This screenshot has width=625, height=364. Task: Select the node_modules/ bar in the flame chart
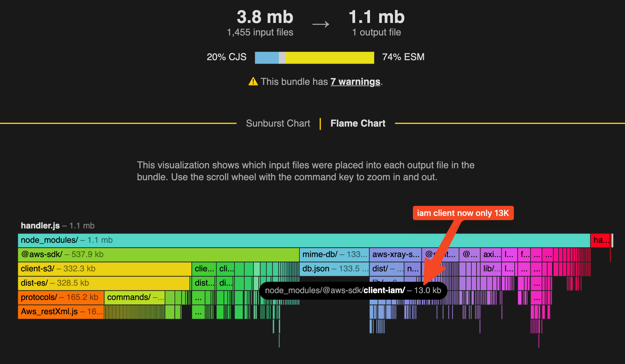click(x=179, y=240)
